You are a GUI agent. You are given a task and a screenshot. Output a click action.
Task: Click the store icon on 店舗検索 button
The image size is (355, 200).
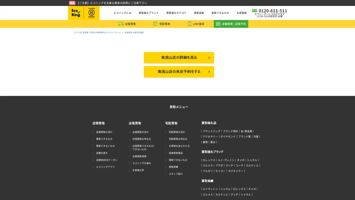click(x=218, y=24)
